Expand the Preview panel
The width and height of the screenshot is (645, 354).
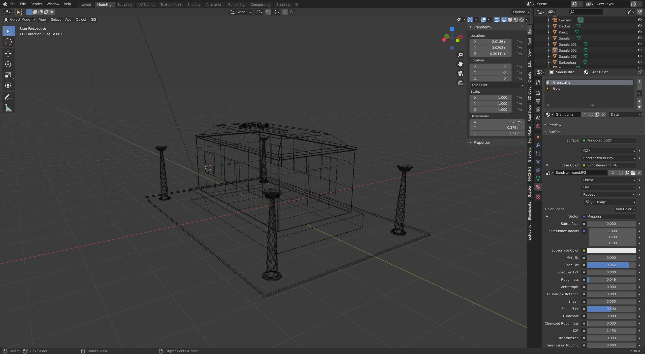(x=555, y=125)
